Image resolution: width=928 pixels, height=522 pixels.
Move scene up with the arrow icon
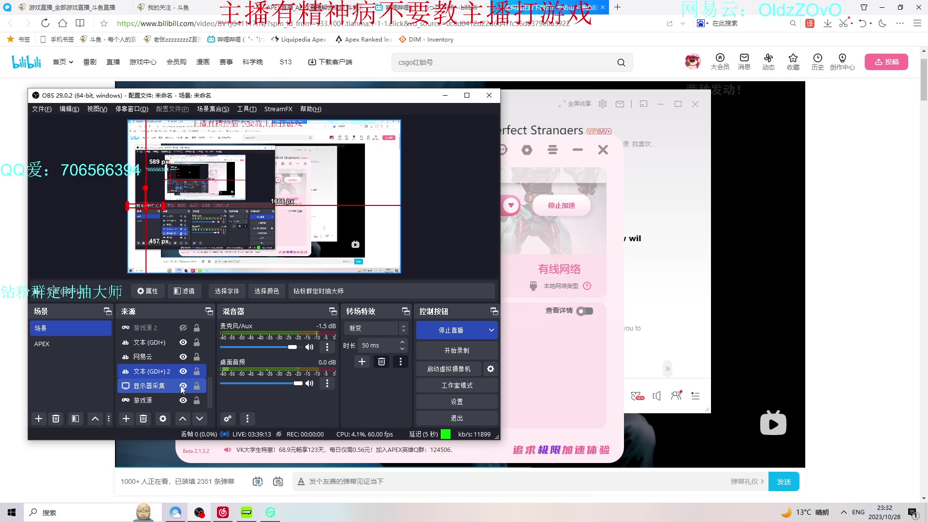tap(95, 419)
